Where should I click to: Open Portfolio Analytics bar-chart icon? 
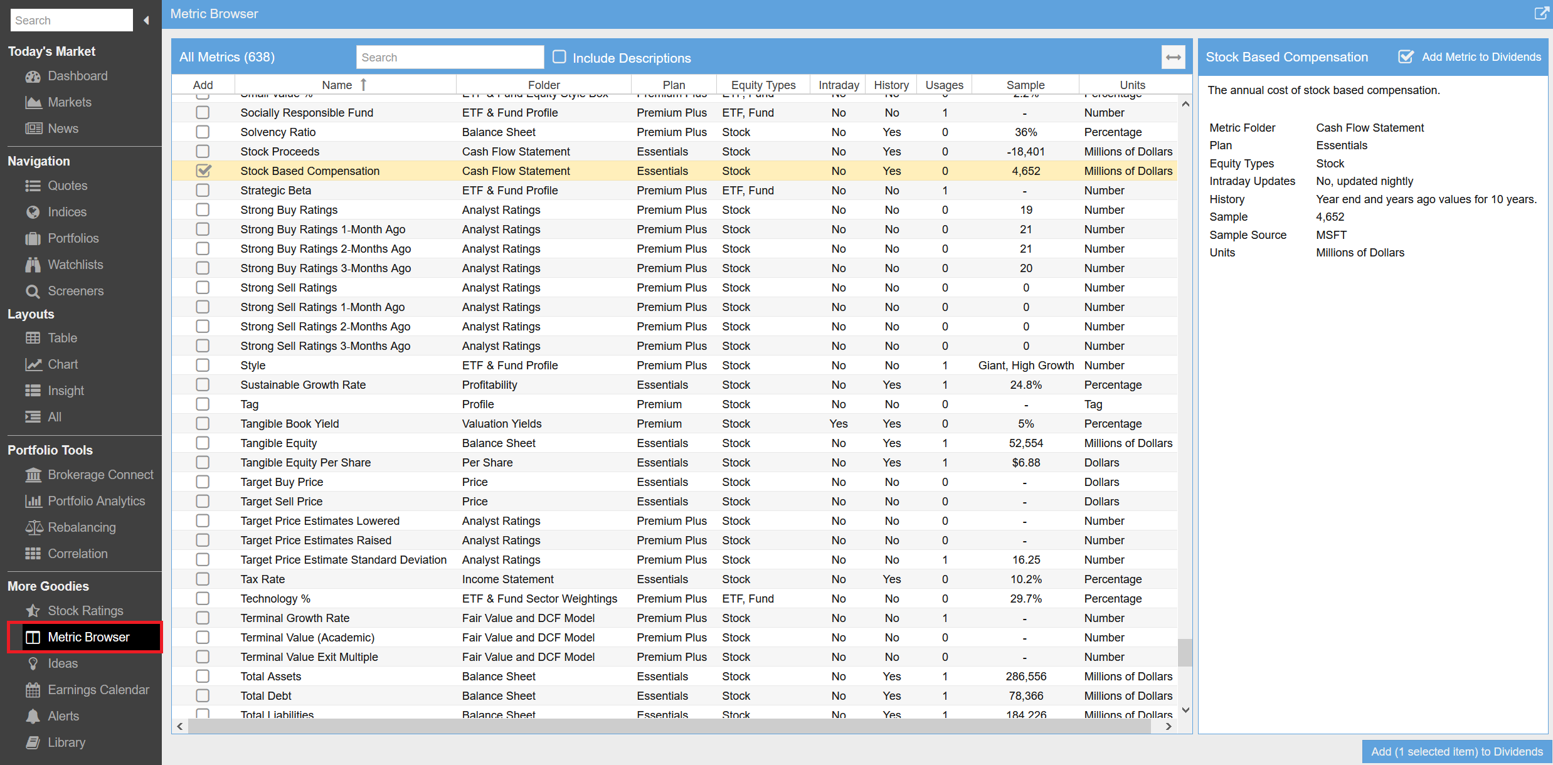pyautogui.click(x=33, y=501)
